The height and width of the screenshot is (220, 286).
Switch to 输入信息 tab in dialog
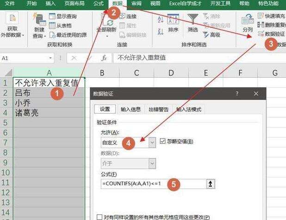131,109
